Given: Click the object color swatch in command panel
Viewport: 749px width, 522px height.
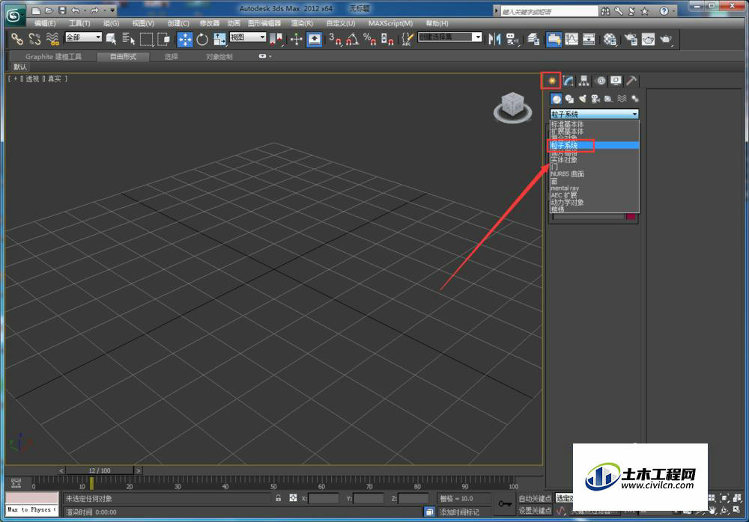Looking at the screenshot, I should coord(631,217).
